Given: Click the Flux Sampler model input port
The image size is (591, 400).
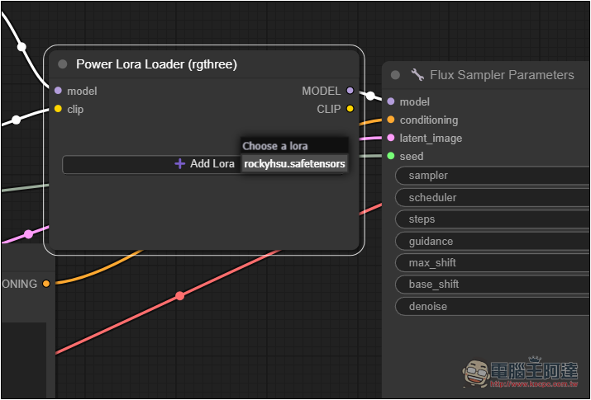Looking at the screenshot, I should click(391, 101).
